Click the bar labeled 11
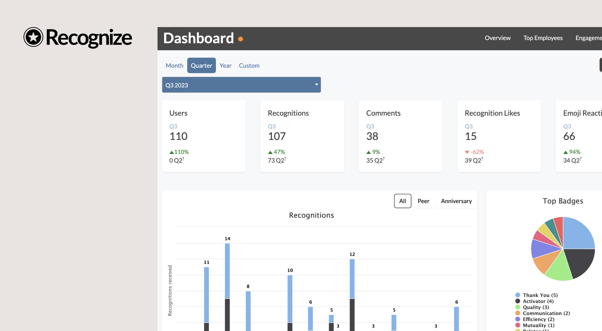This screenshot has height=331, width=602. click(x=206, y=299)
